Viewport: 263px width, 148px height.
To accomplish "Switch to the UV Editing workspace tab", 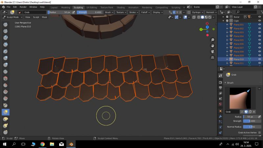I will point(92,7).
